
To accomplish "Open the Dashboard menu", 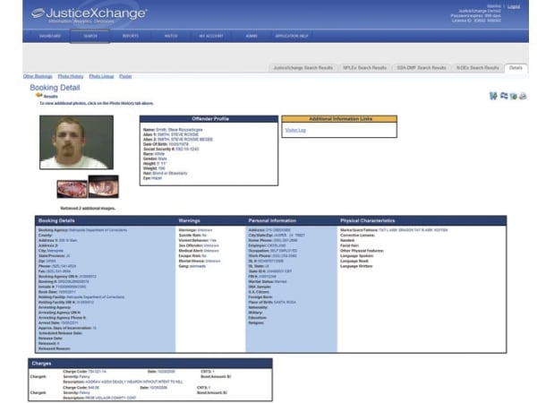I will pyautogui.click(x=50, y=36).
